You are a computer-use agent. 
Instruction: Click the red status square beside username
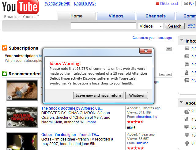[x=157, y=3]
